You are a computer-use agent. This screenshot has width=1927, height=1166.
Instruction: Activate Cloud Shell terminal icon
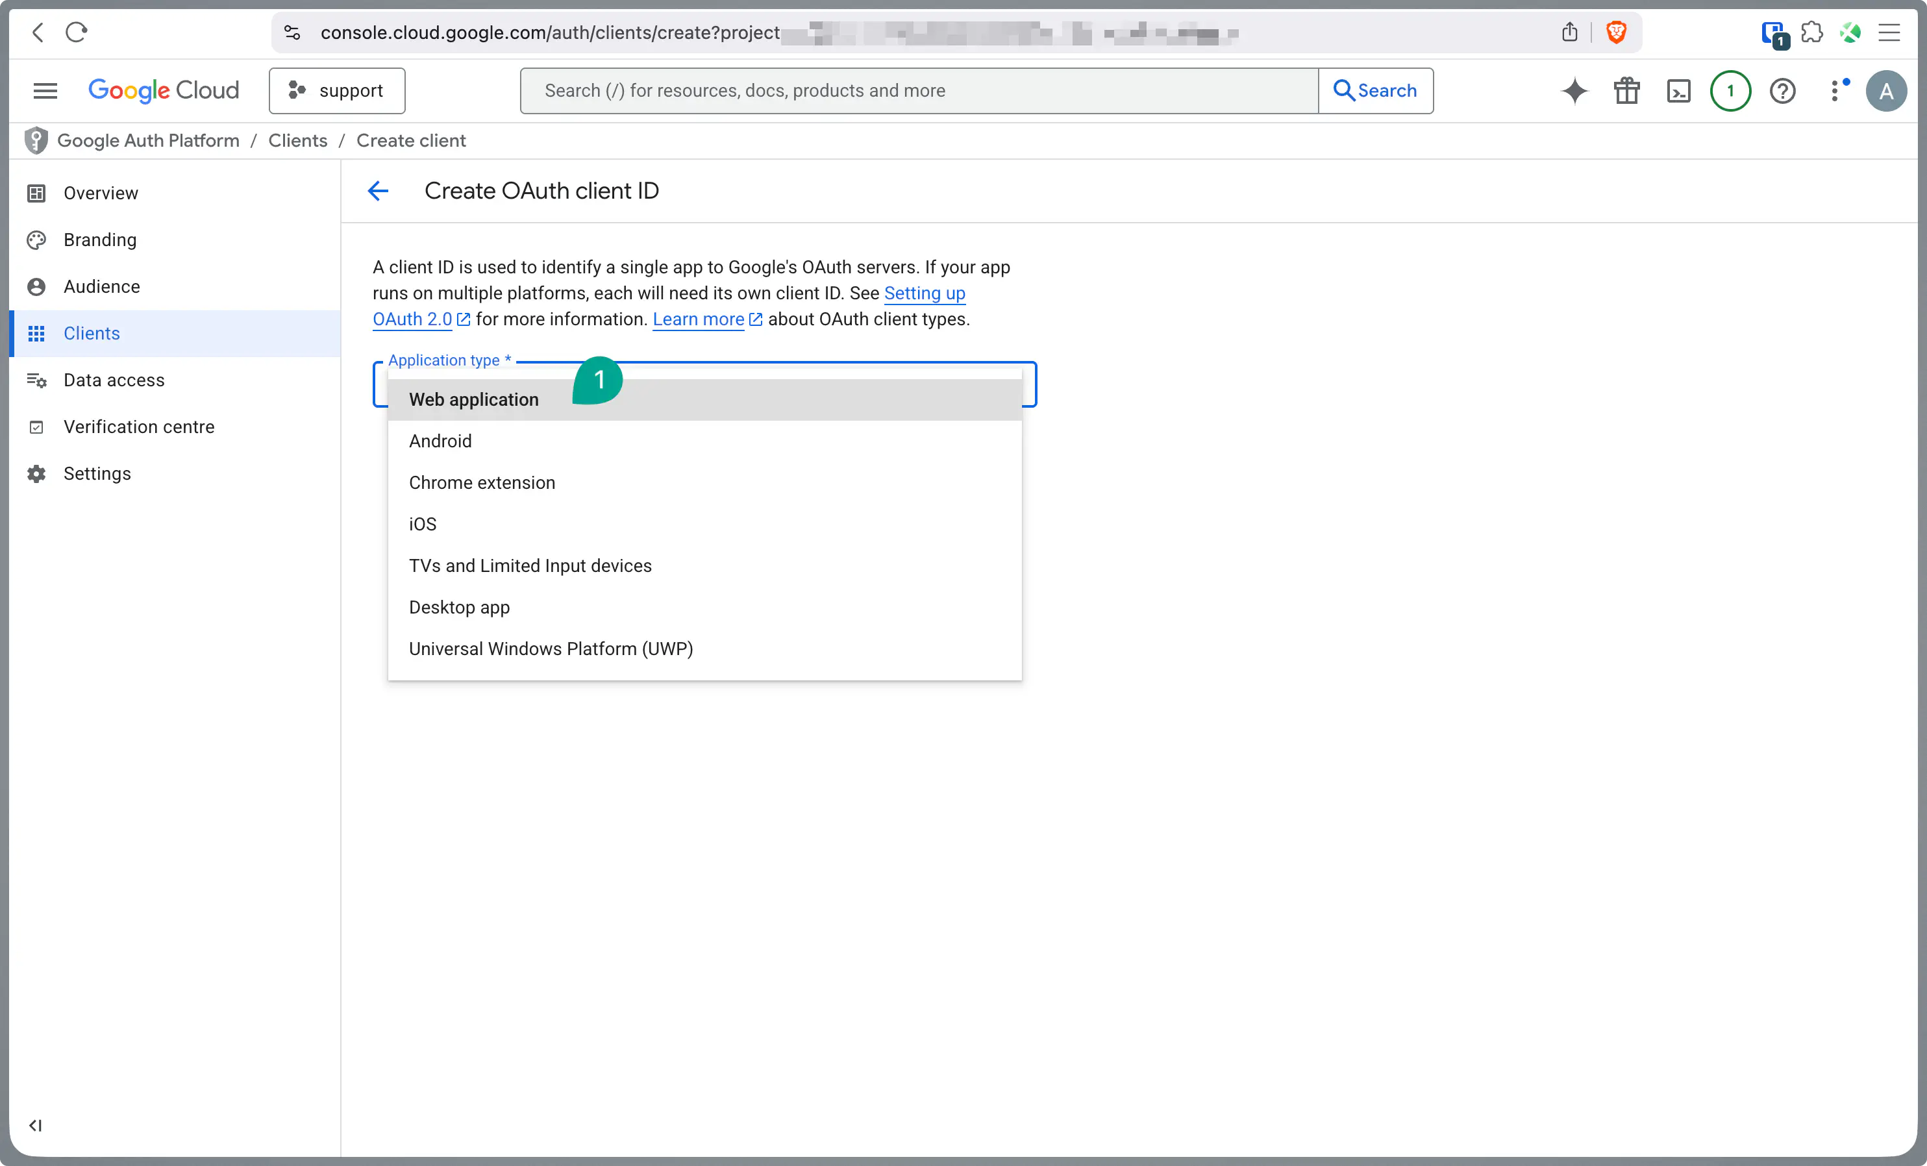point(1678,91)
